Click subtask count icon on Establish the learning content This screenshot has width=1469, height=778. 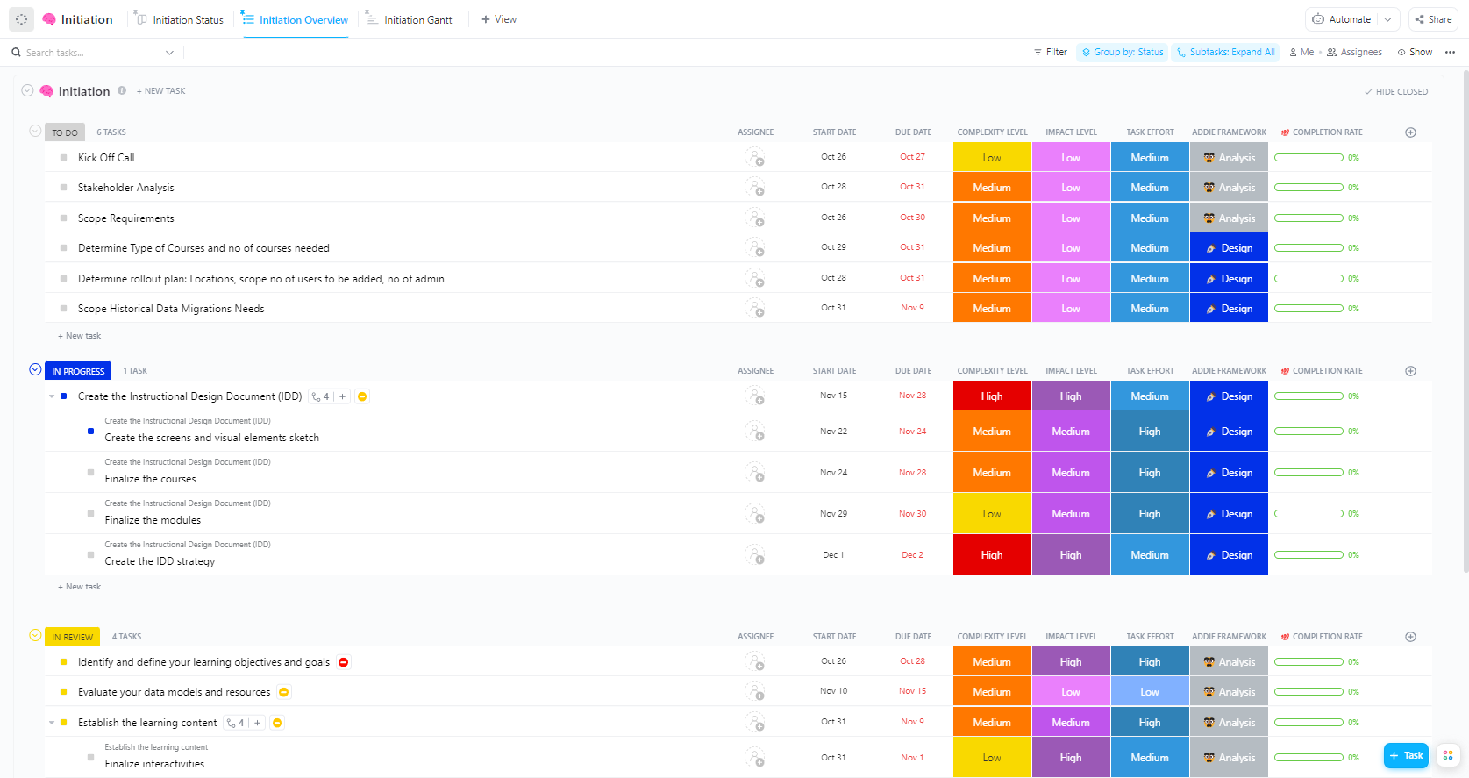(235, 723)
